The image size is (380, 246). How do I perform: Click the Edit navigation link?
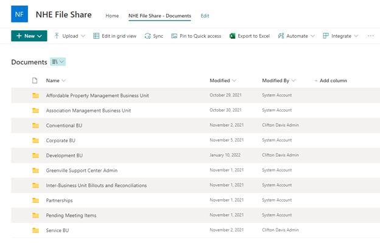click(x=205, y=16)
